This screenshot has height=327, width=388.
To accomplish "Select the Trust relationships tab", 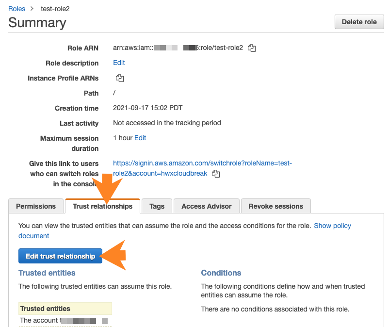I will [x=102, y=206].
